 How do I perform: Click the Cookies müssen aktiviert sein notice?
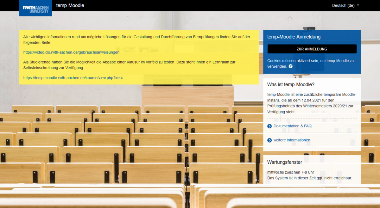coord(310,63)
